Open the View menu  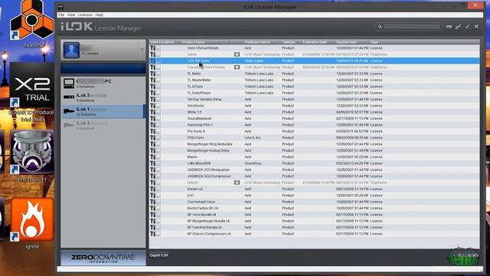pos(71,15)
